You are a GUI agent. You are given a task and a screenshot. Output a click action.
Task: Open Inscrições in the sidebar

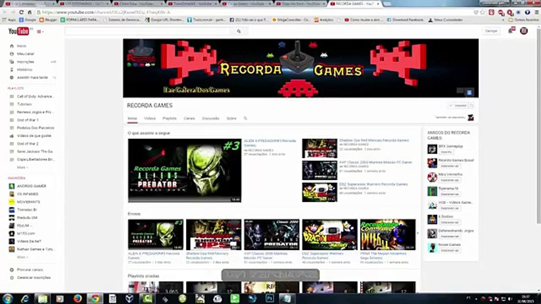tap(25, 62)
